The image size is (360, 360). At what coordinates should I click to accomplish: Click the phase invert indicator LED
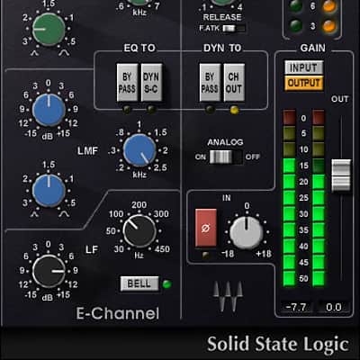click(x=205, y=256)
